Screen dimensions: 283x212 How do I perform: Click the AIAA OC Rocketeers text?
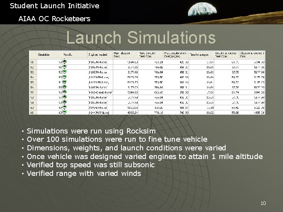54,19
